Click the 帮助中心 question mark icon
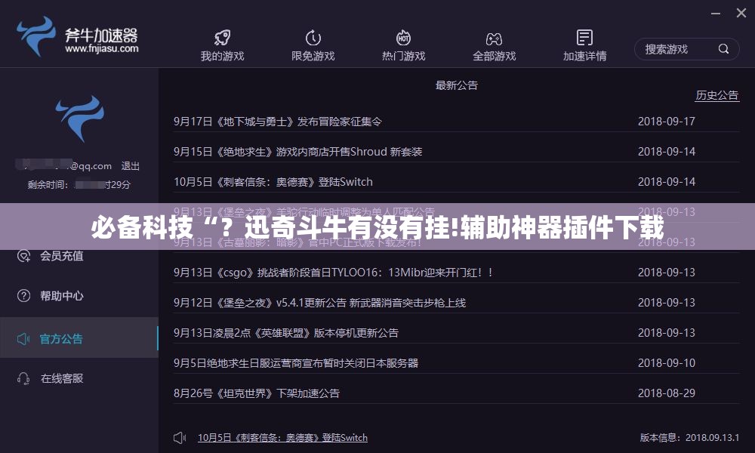755x453 pixels. click(x=23, y=295)
